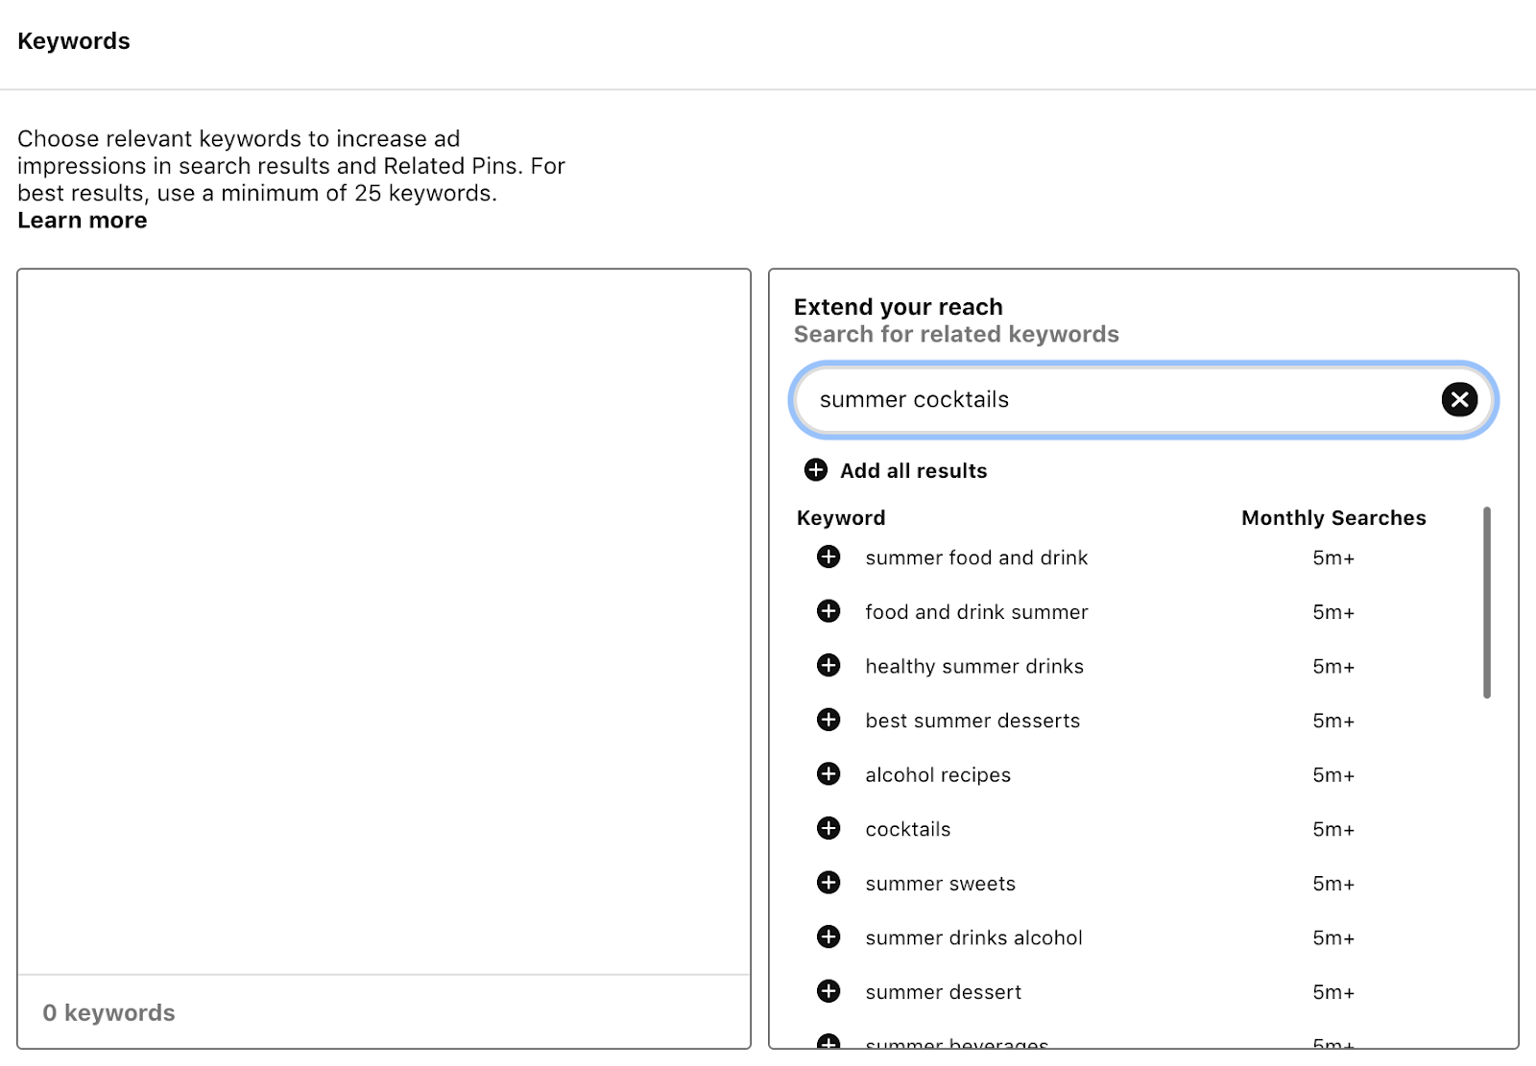Add 'summer drinks alcohol' keyword
The width and height of the screenshot is (1536, 1066).
click(x=828, y=937)
